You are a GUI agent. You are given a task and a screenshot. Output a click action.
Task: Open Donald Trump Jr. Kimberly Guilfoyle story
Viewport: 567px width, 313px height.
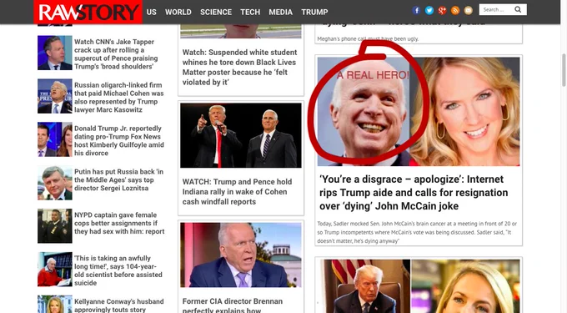119,141
